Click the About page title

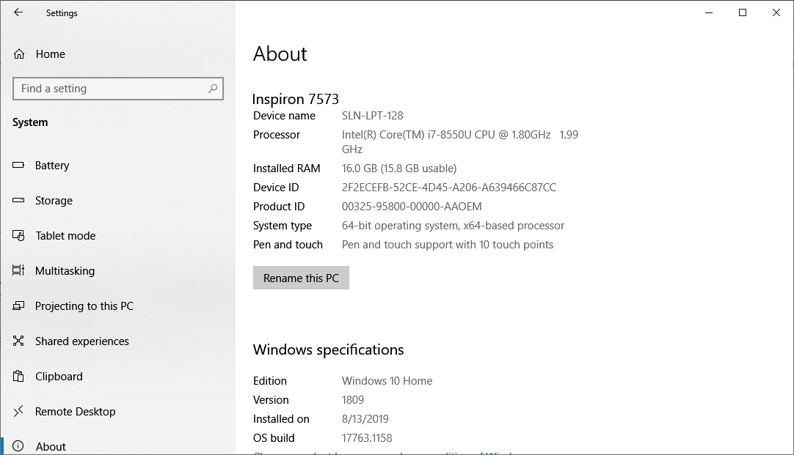tap(280, 54)
